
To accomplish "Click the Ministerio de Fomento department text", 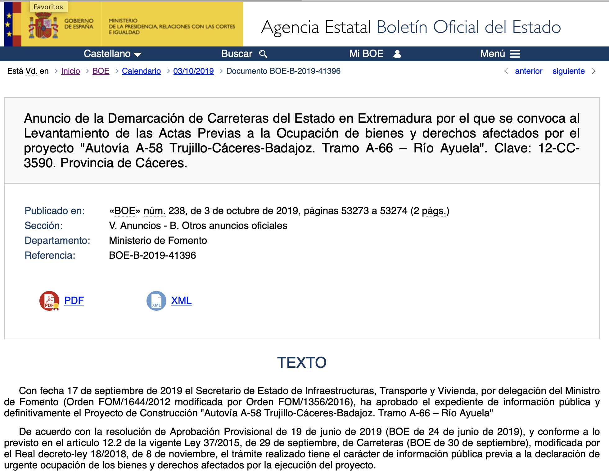I will coord(158,240).
